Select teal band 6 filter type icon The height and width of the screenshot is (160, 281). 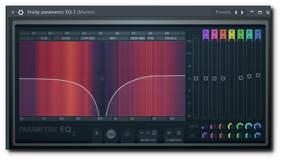tap(249, 32)
